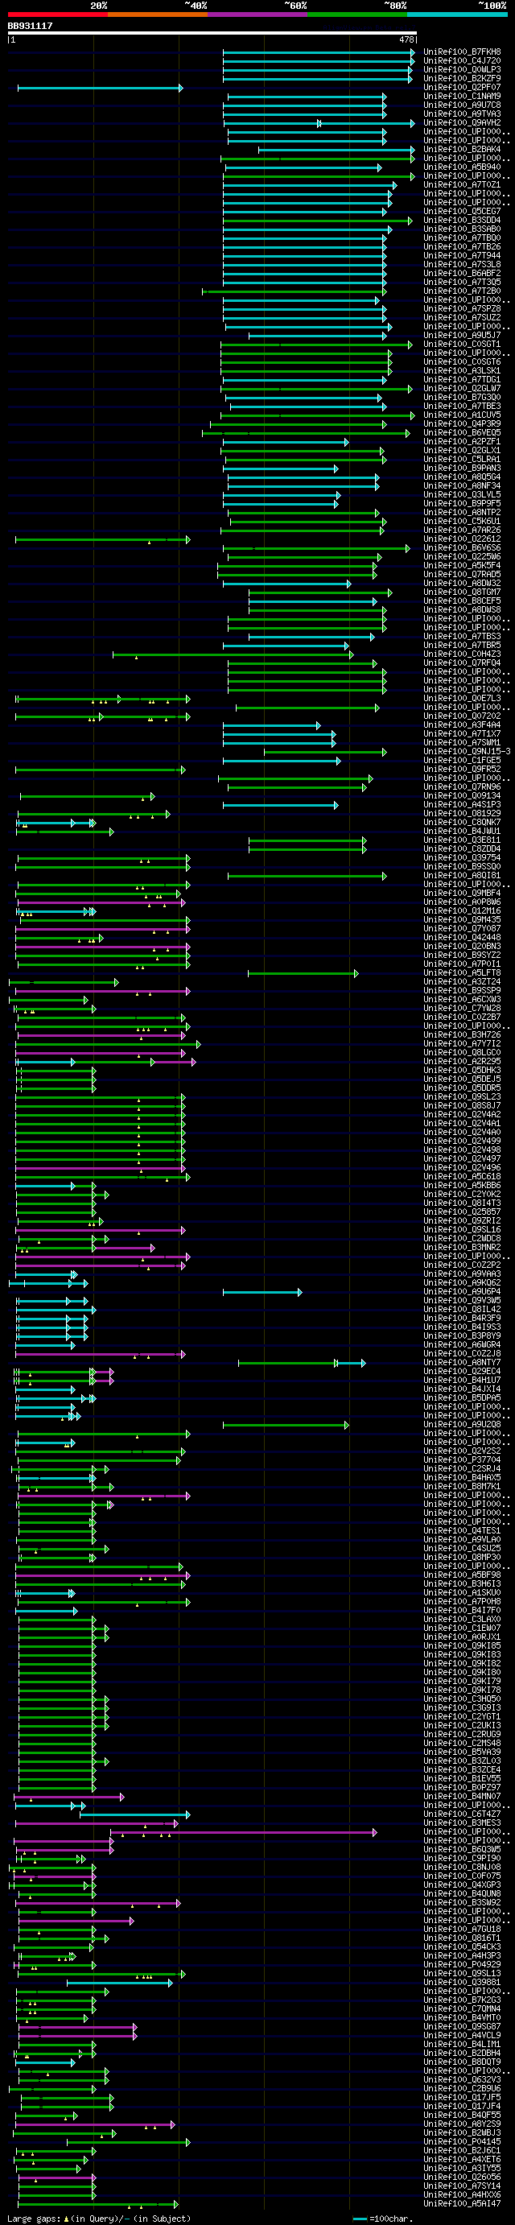
Task: Select hit label UniRef100_P04145
Action: click(461, 2141)
